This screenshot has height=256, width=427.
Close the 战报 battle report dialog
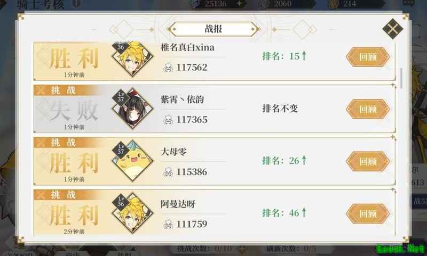click(392, 29)
